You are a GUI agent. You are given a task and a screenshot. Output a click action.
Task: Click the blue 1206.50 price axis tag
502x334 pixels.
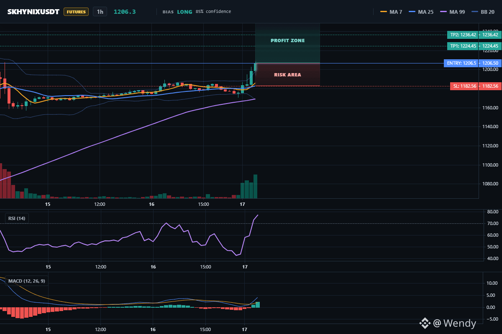pyautogui.click(x=490, y=63)
